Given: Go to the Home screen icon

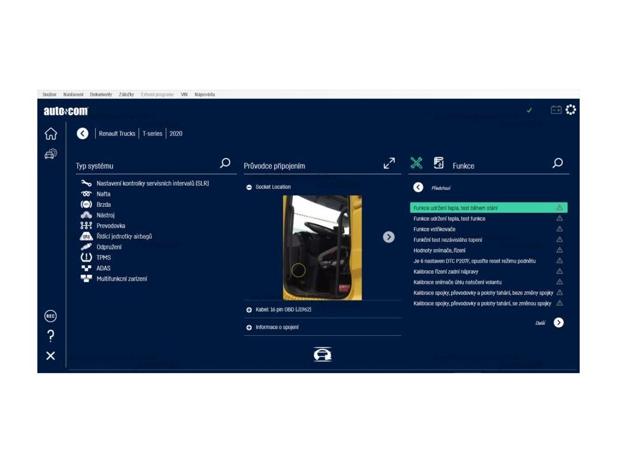Looking at the screenshot, I should pyautogui.click(x=51, y=134).
